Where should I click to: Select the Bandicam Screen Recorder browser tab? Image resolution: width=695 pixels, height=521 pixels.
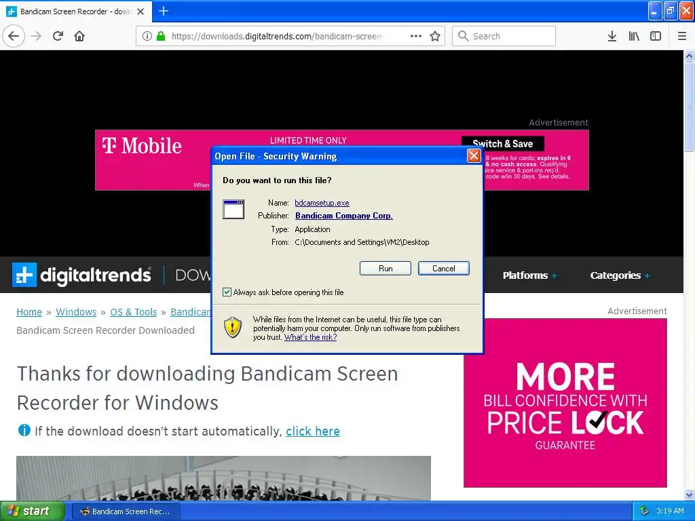[x=76, y=12]
